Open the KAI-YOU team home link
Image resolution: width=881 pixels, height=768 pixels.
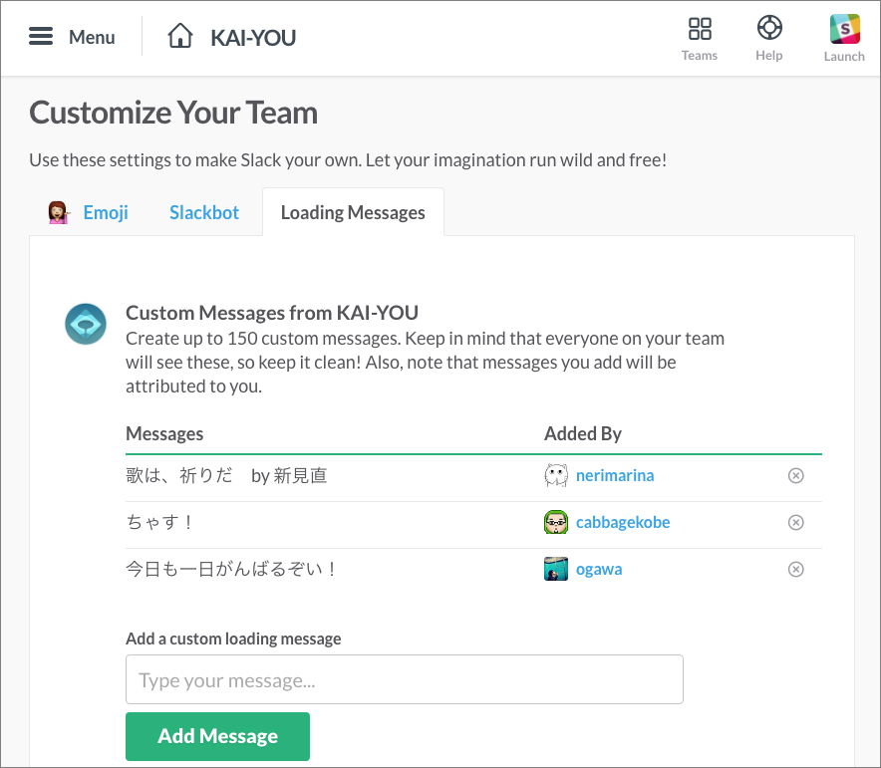[253, 38]
